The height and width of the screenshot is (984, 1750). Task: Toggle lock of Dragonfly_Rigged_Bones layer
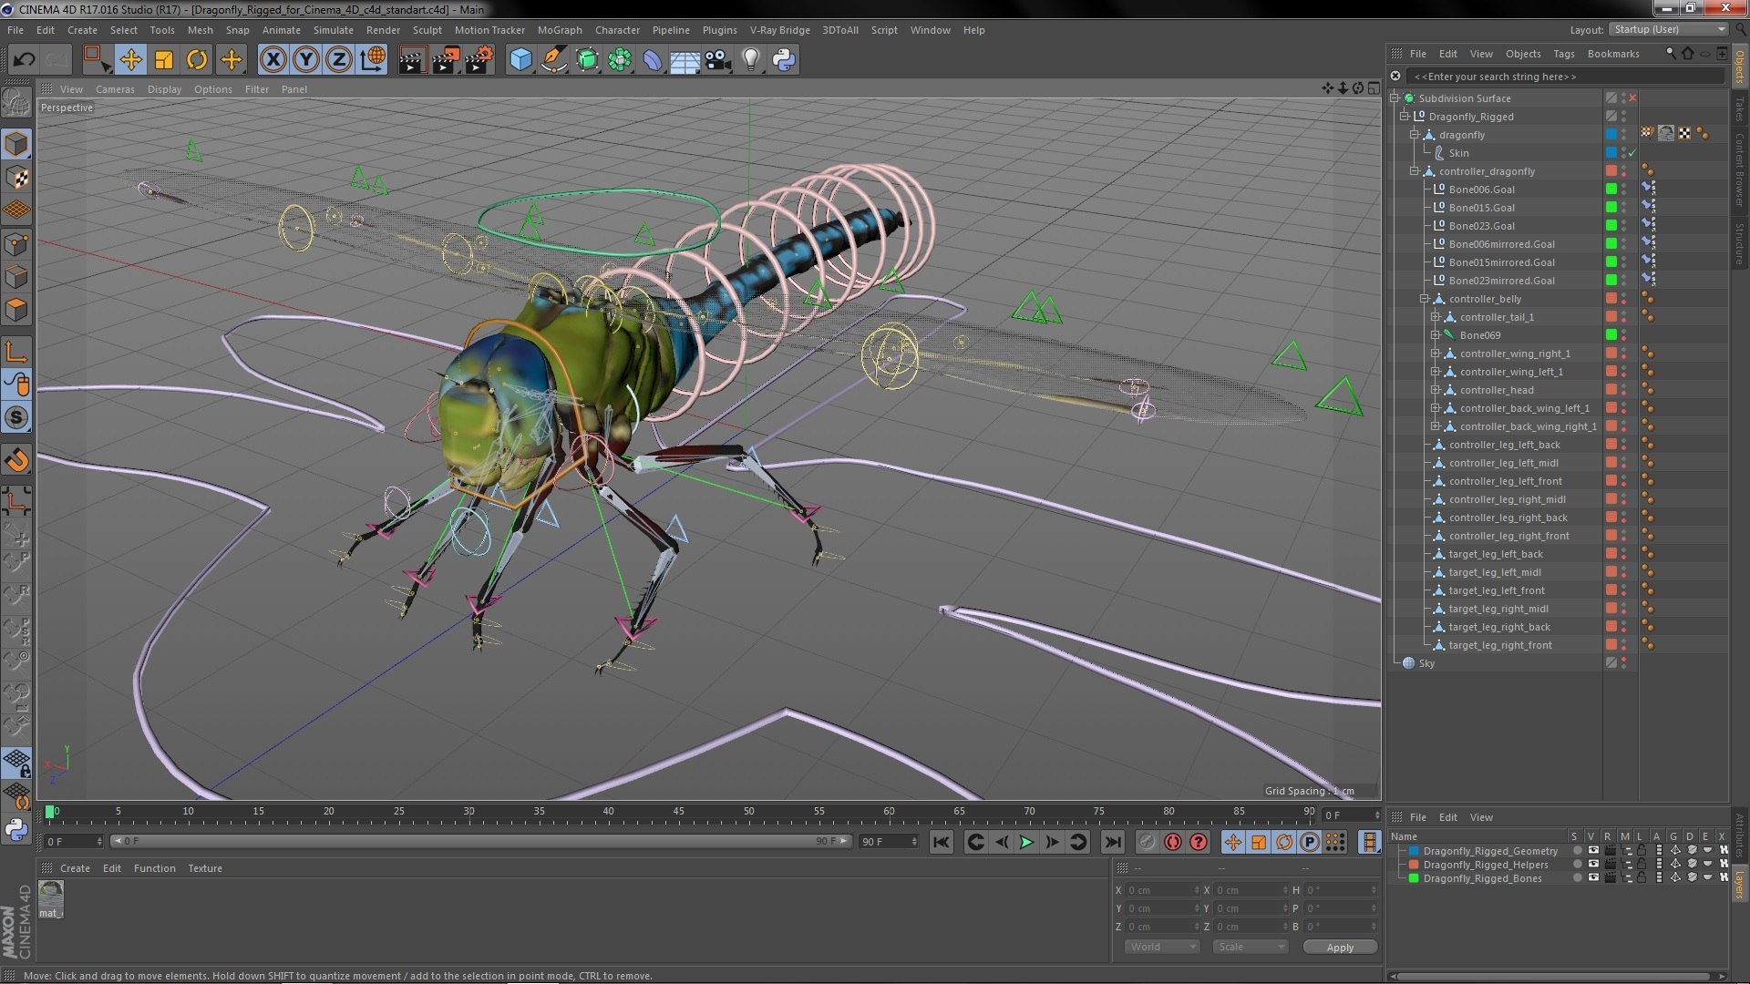pyautogui.click(x=1642, y=878)
